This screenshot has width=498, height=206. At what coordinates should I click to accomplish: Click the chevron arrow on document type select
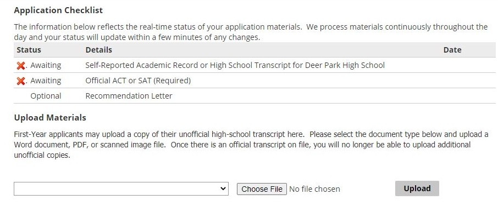pos(223,188)
